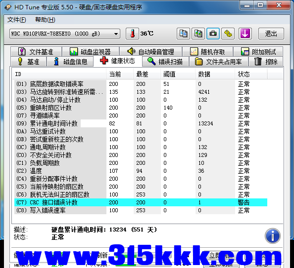
Task: Click the purple download arrow icon
Action: point(245,34)
